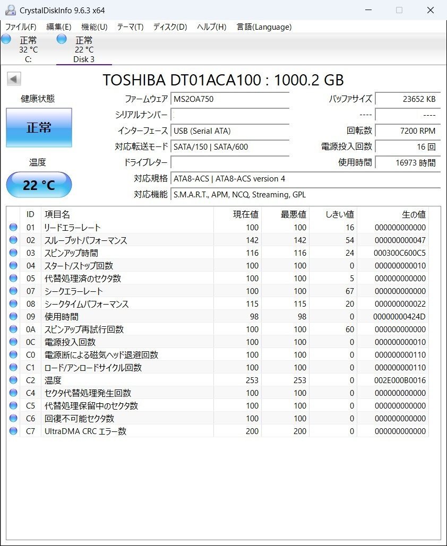
Task: Click the transfer mode field SATA/150 | SATA/600
Action: point(230,147)
